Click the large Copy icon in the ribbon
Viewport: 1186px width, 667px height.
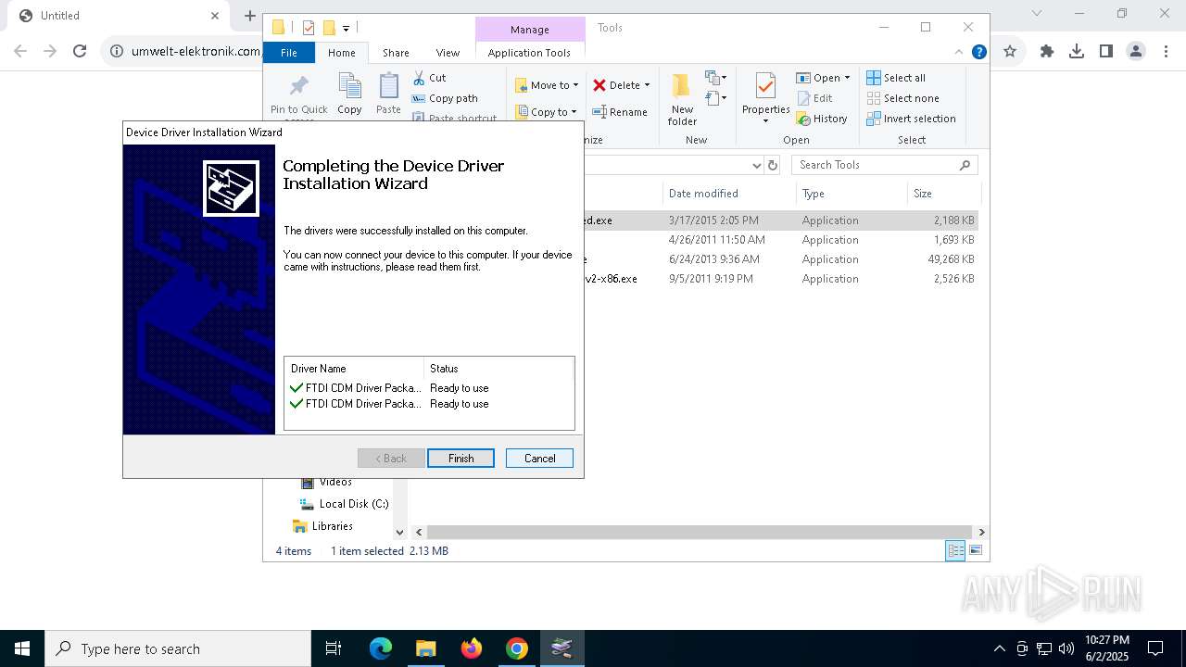click(349, 87)
